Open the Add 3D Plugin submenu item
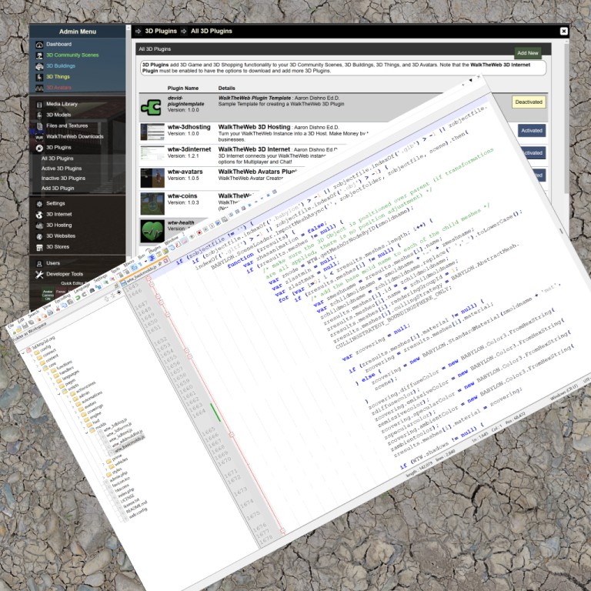Image resolution: width=591 pixels, height=591 pixels. pyautogui.click(x=58, y=188)
